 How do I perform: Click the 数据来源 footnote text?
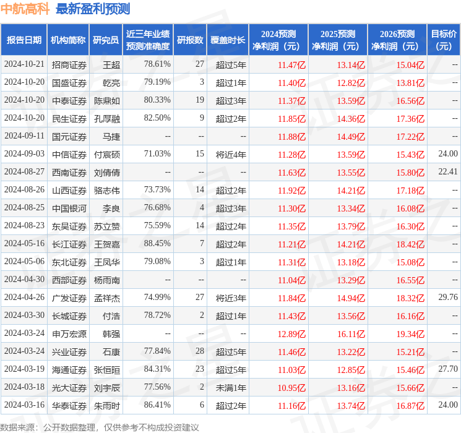point(100,427)
